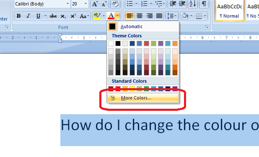Image resolution: width=259 pixels, height=157 pixels.
Task: Center the text alignment
Action: click(140, 16)
